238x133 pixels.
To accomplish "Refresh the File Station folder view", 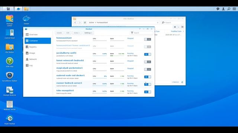I will pos(85,23).
